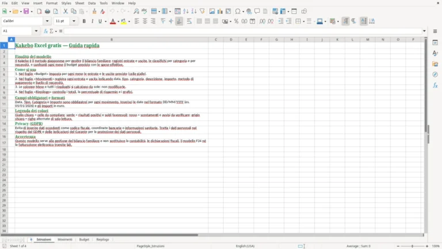Open a file with the folder icon
The width and height of the screenshot is (442, 249).
coord(15,12)
